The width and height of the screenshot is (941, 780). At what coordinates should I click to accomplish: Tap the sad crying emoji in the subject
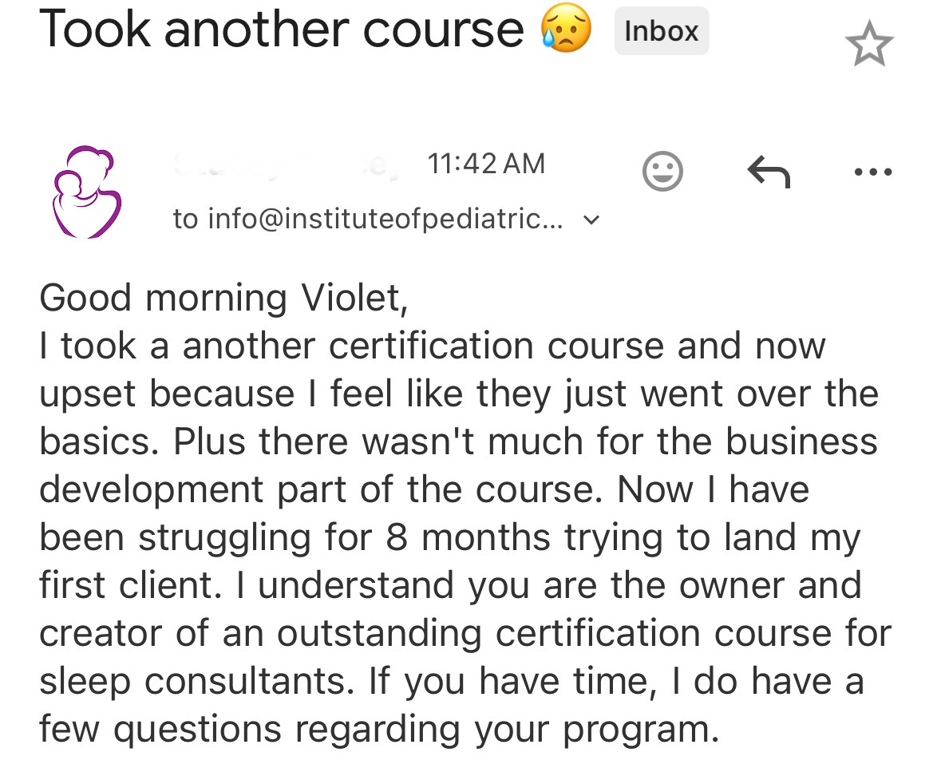(566, 29)
